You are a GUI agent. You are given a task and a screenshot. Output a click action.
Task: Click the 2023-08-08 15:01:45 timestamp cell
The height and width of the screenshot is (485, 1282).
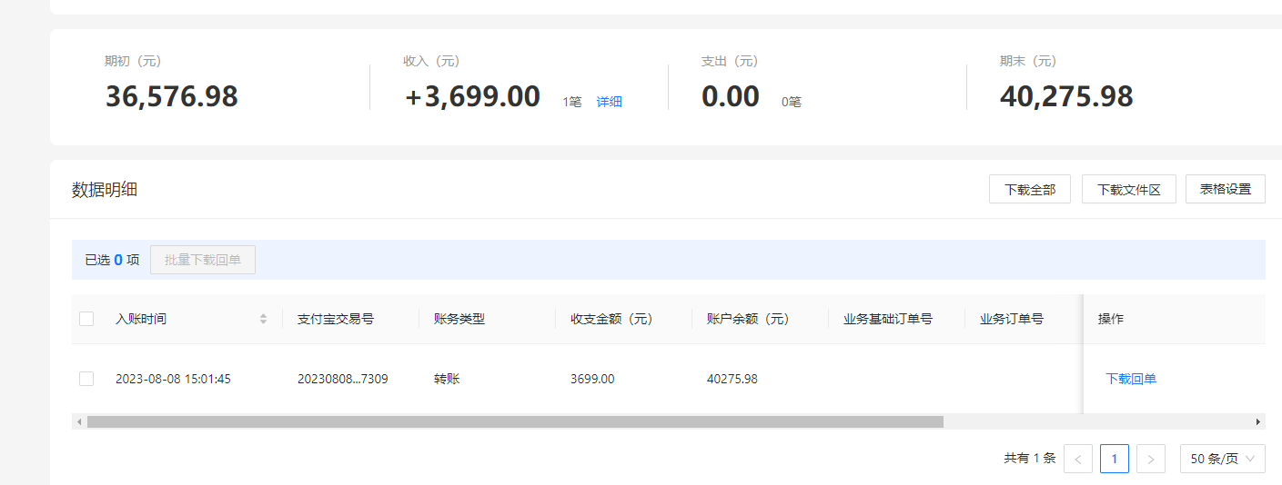173,379
